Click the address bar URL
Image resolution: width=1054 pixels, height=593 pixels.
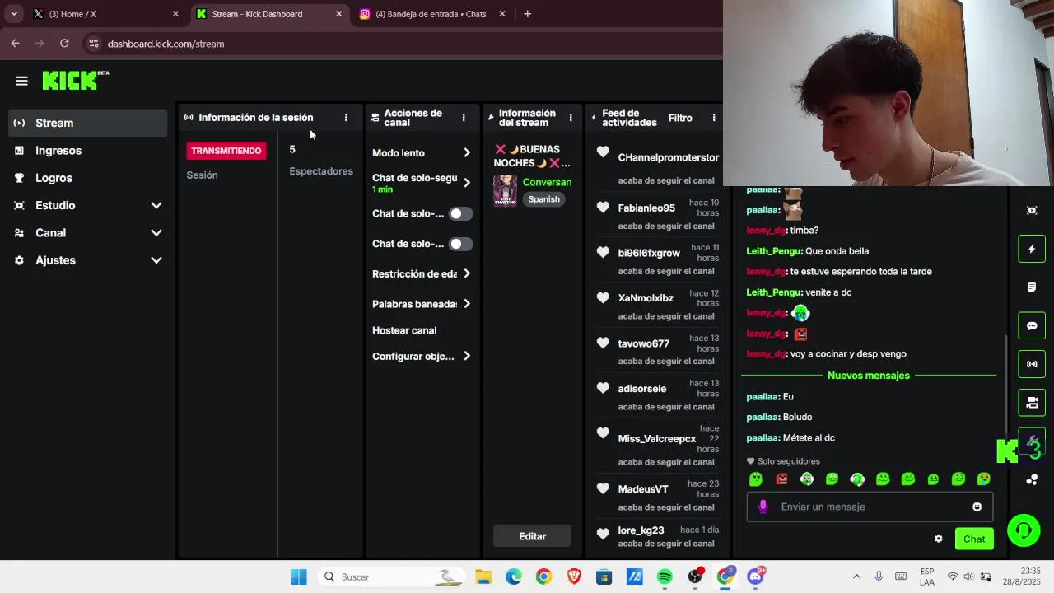point(166,44)
